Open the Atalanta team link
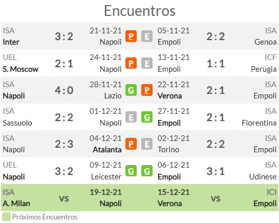The height and width of the screenshot is (223, 279). [107, 150]
